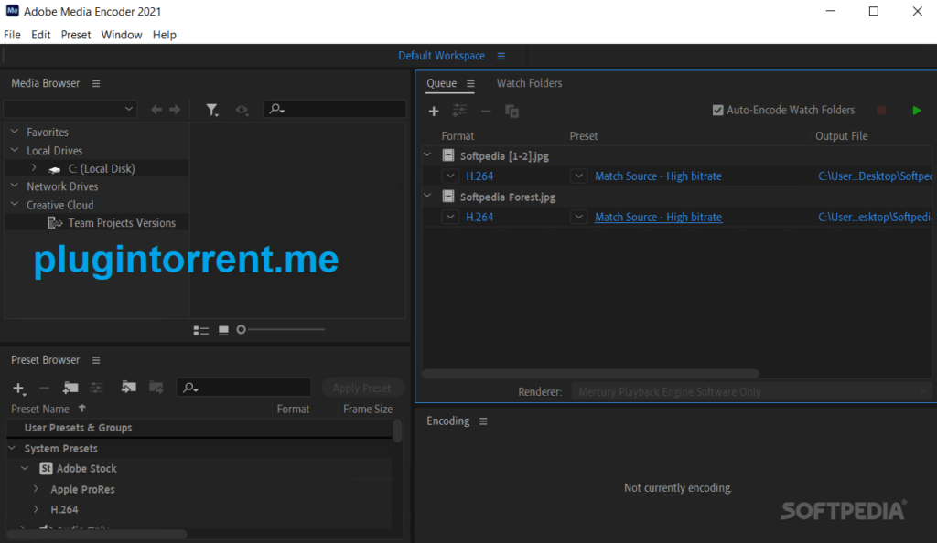Expand the H.264 preset folder
This screenshot has height=543, width=937.
36,509
